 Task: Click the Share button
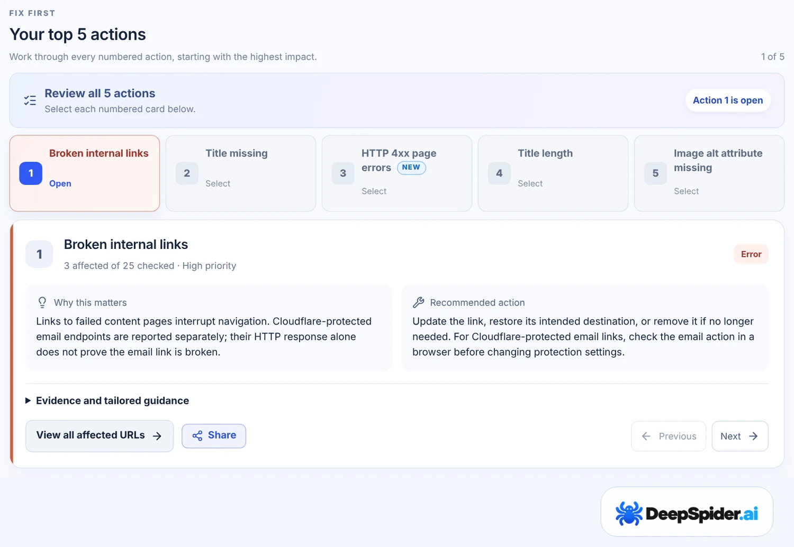[214, 436]
